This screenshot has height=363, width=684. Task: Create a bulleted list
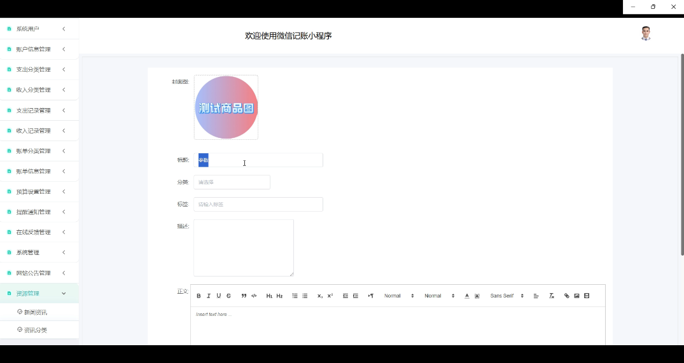[305, 296]
